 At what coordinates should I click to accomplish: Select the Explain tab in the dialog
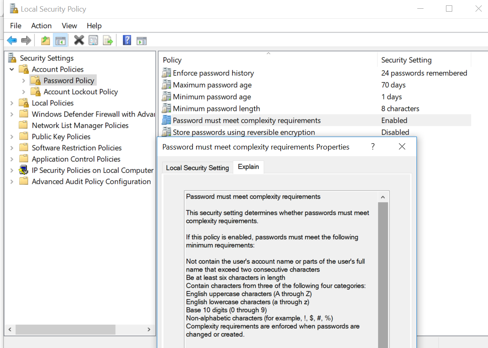tap(248, 167)
